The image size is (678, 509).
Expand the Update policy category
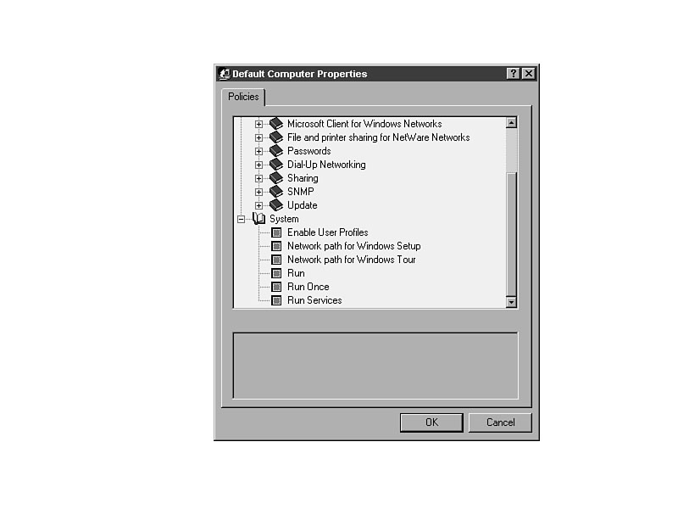(x=258, y=205)
